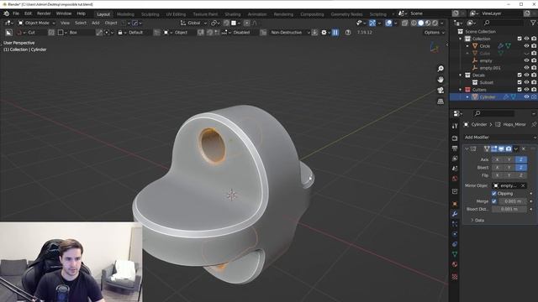The width and height of the screenshot is (538, 302).
Task: Disable render camera for empty object
Action: 534,60
